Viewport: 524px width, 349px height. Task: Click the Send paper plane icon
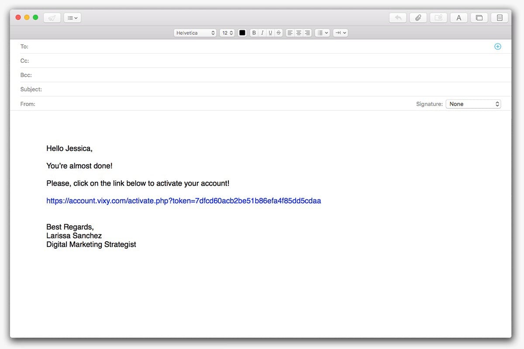(52, 17)
